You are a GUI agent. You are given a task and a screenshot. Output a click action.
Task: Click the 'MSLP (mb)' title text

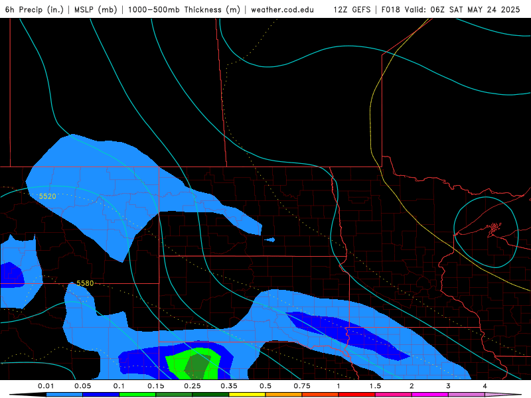click(x=96, y=9)
